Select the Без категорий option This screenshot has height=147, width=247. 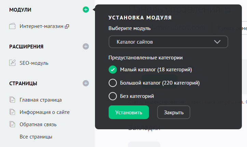[x=113, y=96]
